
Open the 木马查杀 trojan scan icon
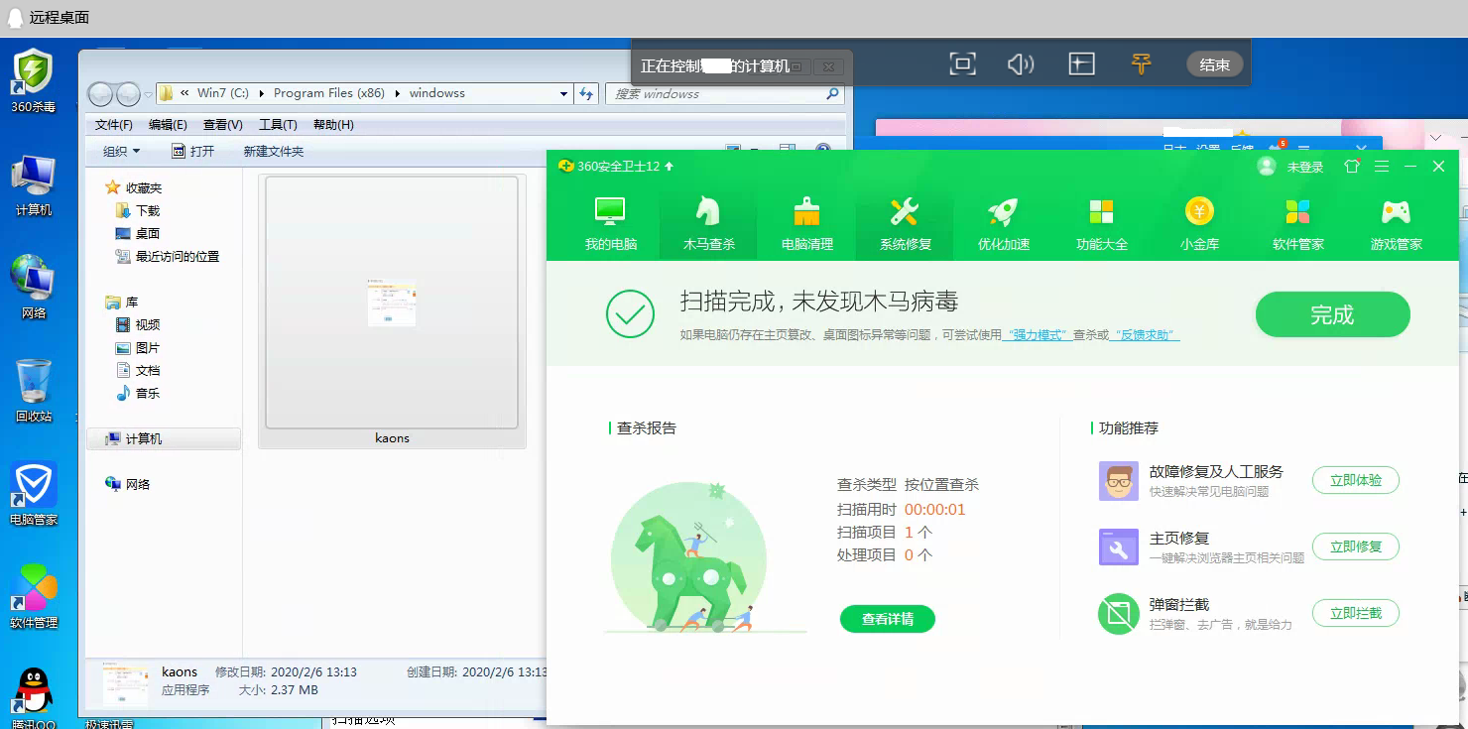click(708, 212)
